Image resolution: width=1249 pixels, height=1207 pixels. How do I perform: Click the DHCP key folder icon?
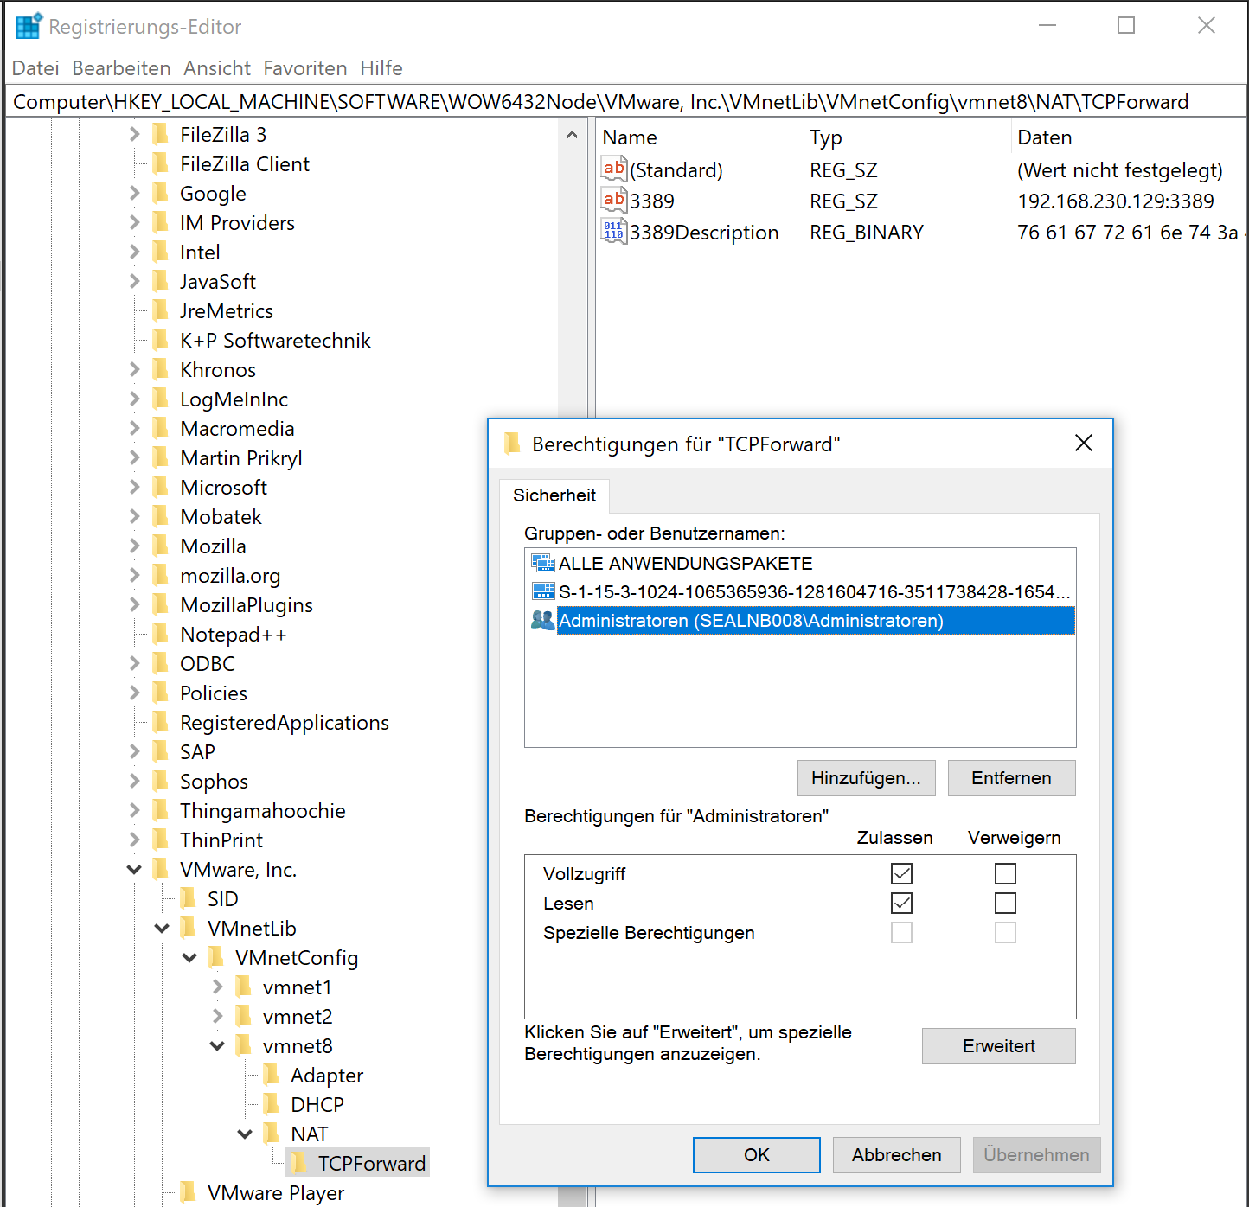pos(271,1104)
